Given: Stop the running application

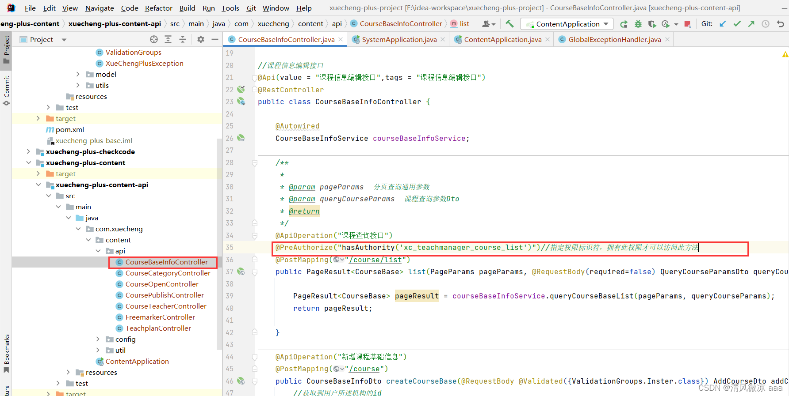Looking at the screenshot, I should (687, 24).
